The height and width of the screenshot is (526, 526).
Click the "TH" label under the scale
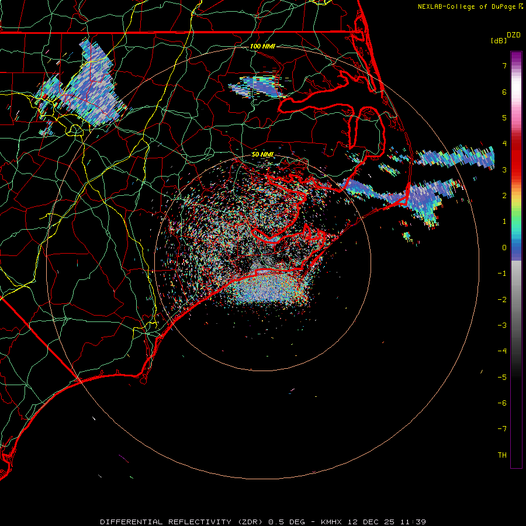coord(502,455)
